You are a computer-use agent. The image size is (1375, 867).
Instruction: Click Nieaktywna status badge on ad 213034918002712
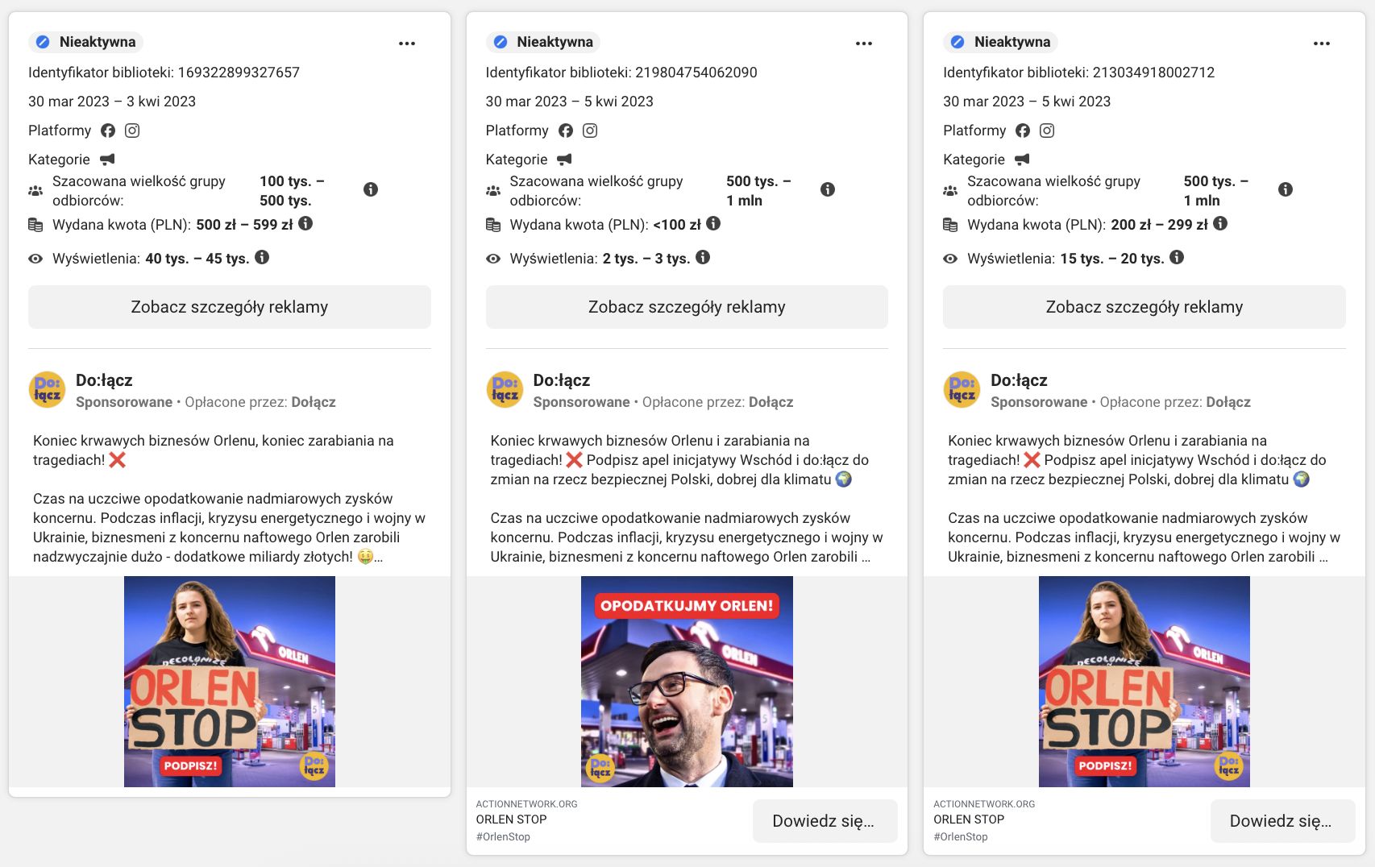(x=1000, y=42)
